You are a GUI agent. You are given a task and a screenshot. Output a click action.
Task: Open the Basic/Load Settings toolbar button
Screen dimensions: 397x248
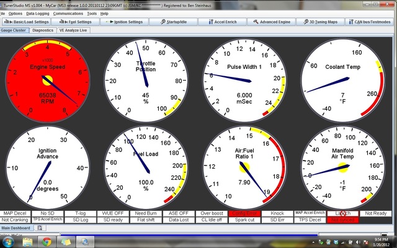[x=26, y=22]
